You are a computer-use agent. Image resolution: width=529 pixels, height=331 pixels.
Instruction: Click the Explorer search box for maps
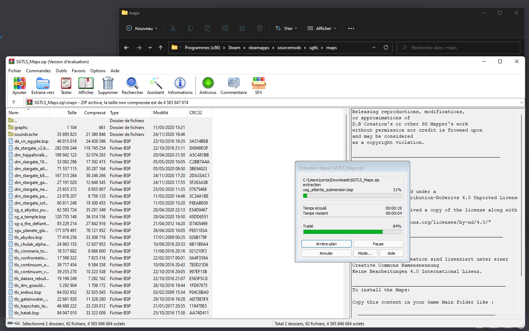(x=459, y=48)
